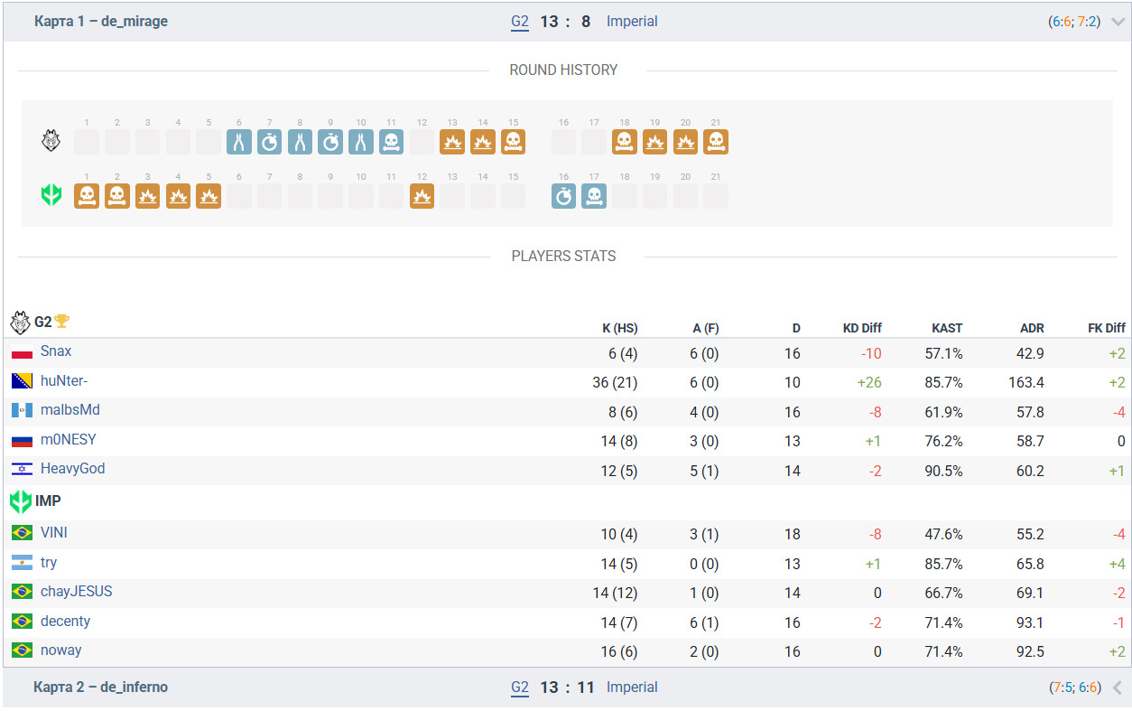Click G2 round 9 timer icon
The image size is (1132, 711).
330,142
